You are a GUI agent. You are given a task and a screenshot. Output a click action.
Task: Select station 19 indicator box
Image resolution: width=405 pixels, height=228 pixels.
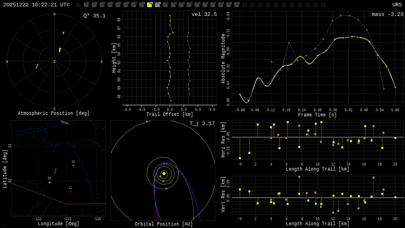229,5
